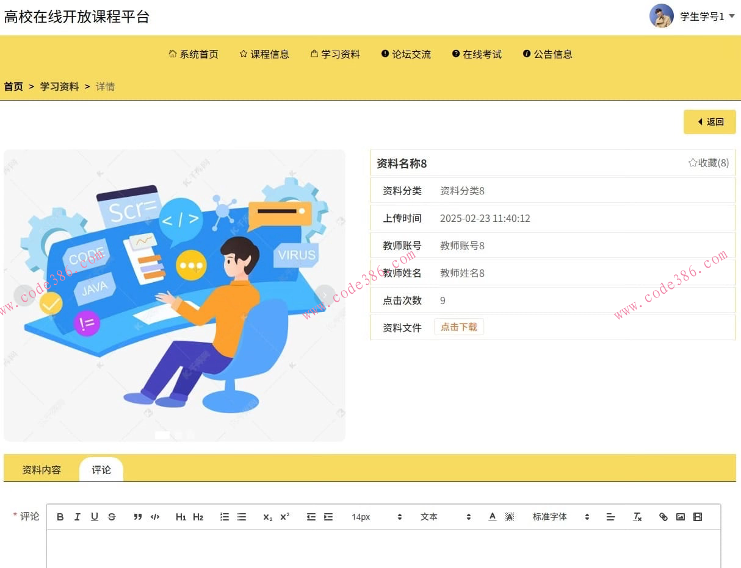
Task: Toggle the ordered list
Action: pyautogui.click(x=224, y=516)
